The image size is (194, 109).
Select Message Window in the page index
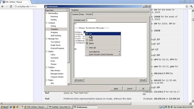(57, 74)
